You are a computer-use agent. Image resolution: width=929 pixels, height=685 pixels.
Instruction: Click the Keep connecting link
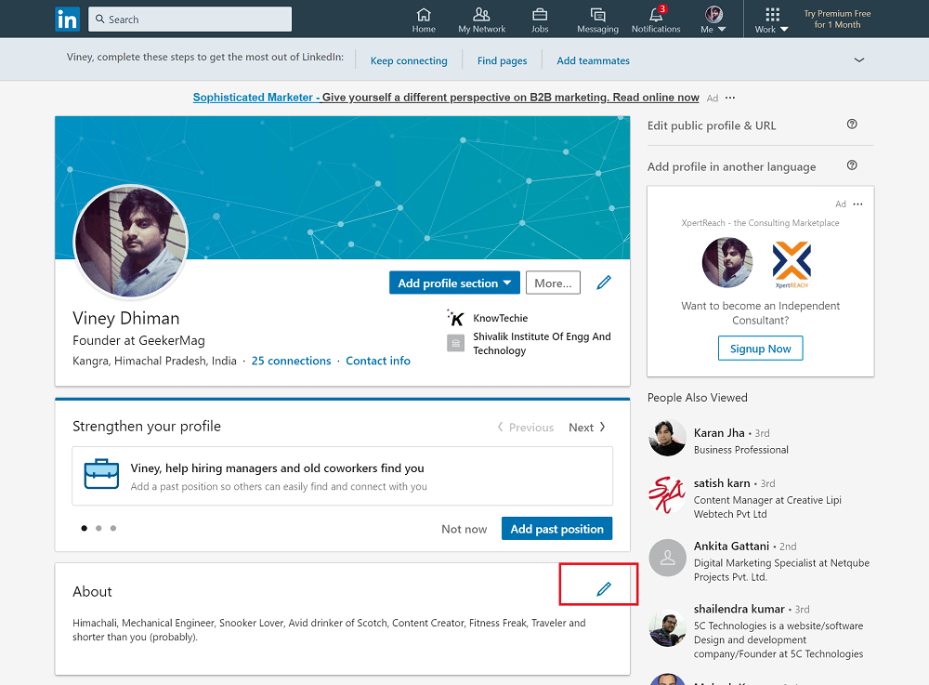point(409,60)
